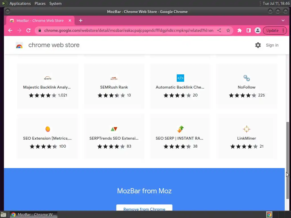Share this page using the share icon
The width and height of the screenshot is (291, 218).
point(219,30)
